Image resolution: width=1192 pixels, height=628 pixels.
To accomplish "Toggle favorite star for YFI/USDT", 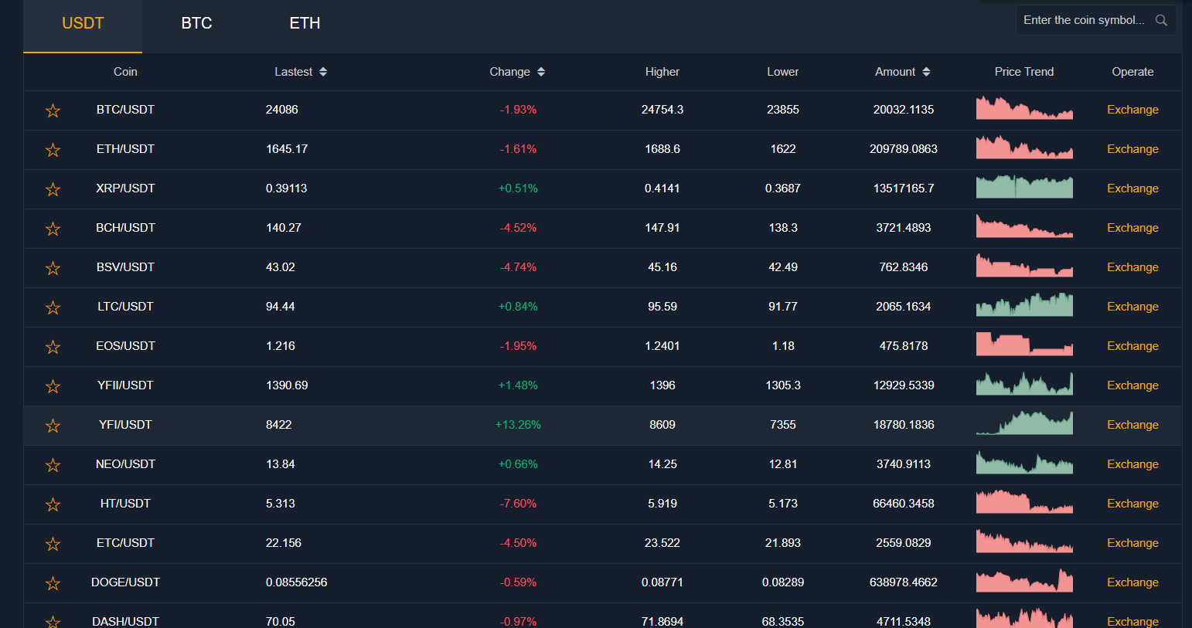I will [53, 426].
